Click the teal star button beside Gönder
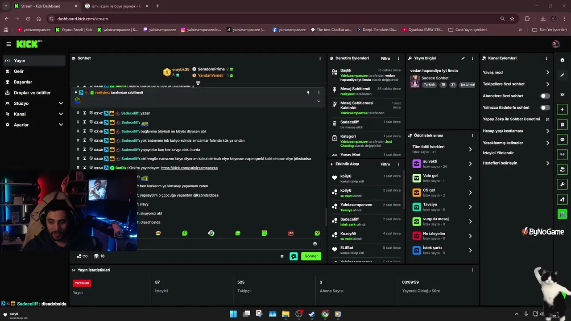Image resolution: width=571 pixels, height=321 pixels. pos(294,256)
